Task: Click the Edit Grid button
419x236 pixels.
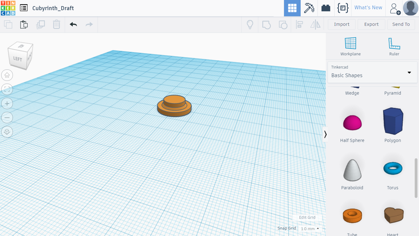Action: [x=307, y=217]
